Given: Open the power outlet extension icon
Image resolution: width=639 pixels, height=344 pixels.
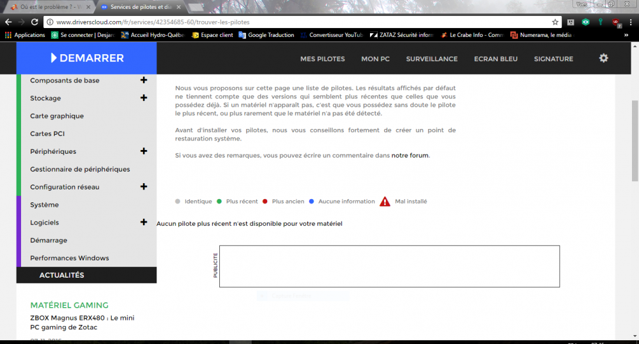Looking at the screenshot, I should point(571,22).
